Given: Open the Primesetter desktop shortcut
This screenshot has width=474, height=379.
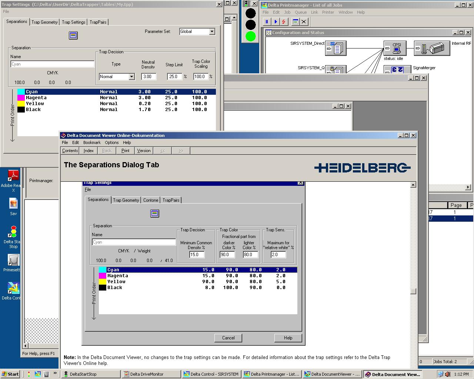Looking at the screenshot, I should 13,260.
